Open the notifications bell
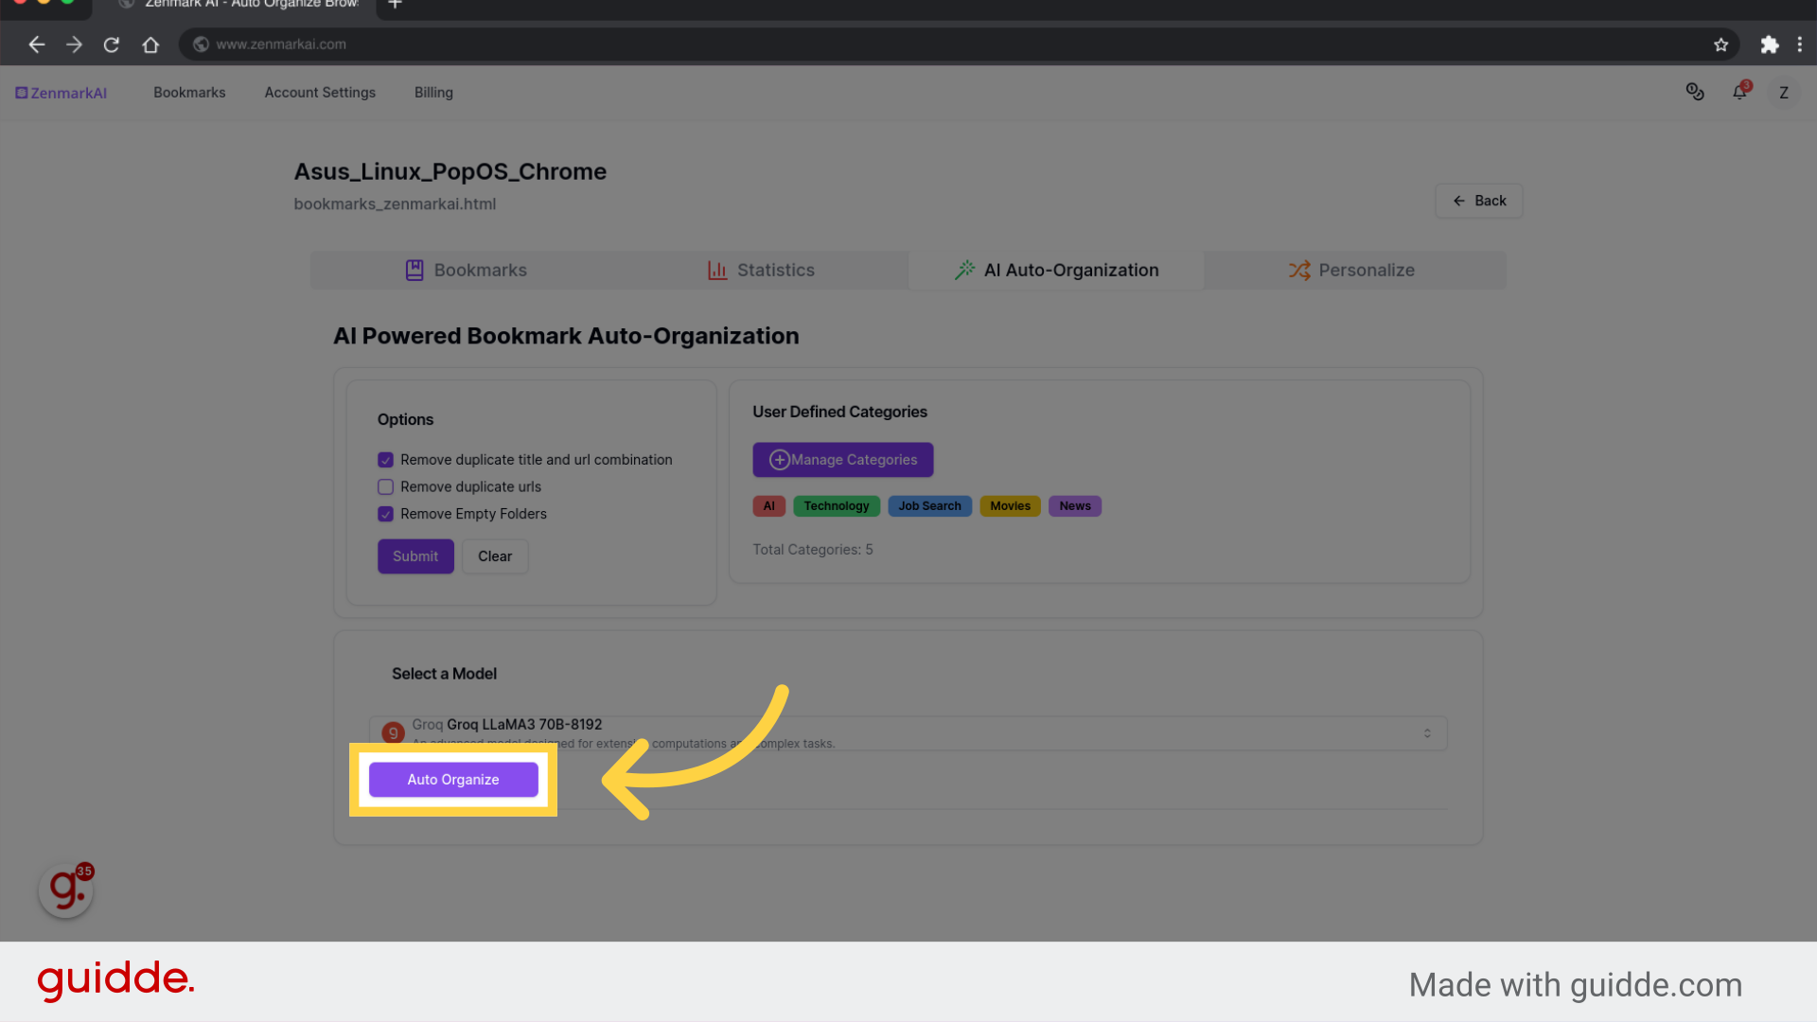Image resolution: width=1817 pixels, height=1022 pixels. pos(1739,92)
